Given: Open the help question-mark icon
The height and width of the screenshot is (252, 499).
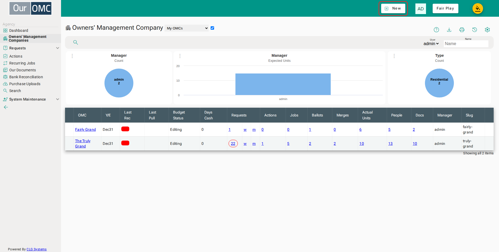Looking at the screenshot, I should pyautogui.click(x=436, y=30).
